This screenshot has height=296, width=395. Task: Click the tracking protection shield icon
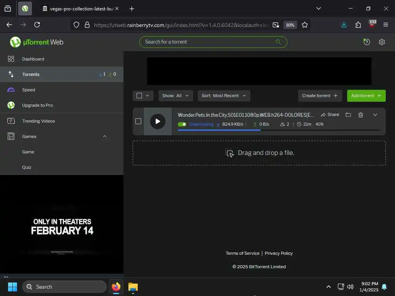tap(76, 25)
